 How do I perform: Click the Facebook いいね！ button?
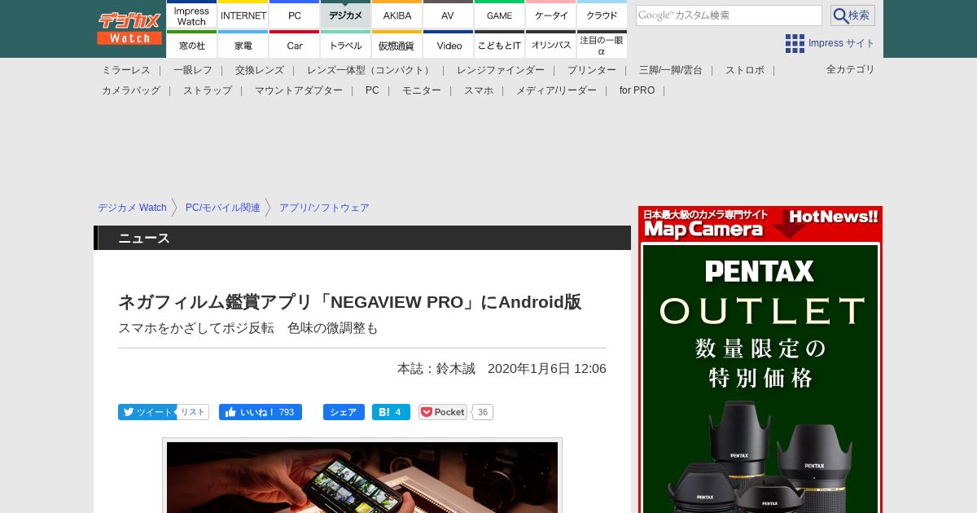(x=261, y=412)
